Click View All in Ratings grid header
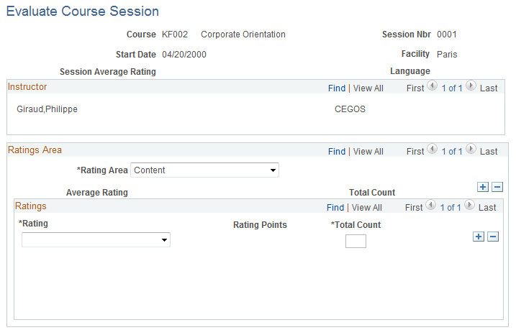 coord(366,208)
